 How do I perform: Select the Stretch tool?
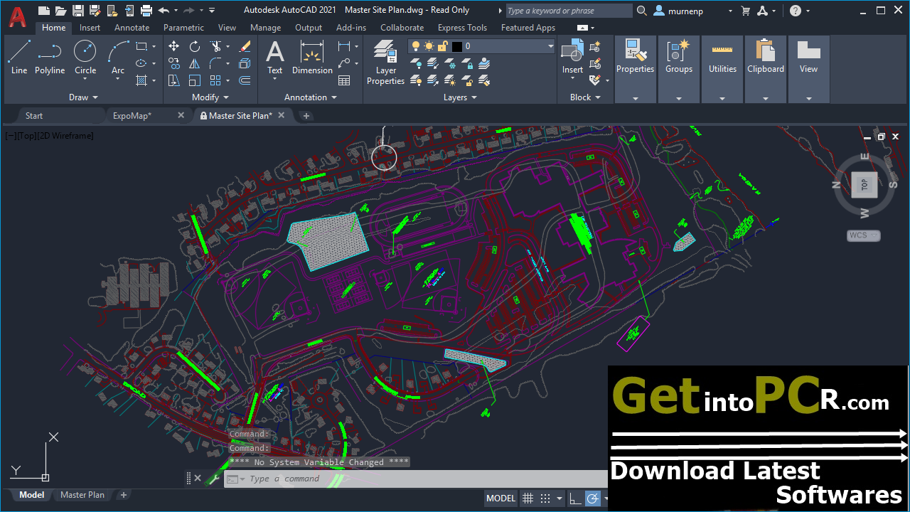(174, 80)
